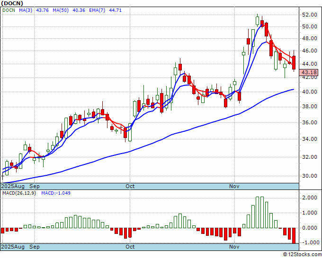Click the MACD(26,12,9) indicator label
This screenshot has width=322, height=258.
point(19,193)
